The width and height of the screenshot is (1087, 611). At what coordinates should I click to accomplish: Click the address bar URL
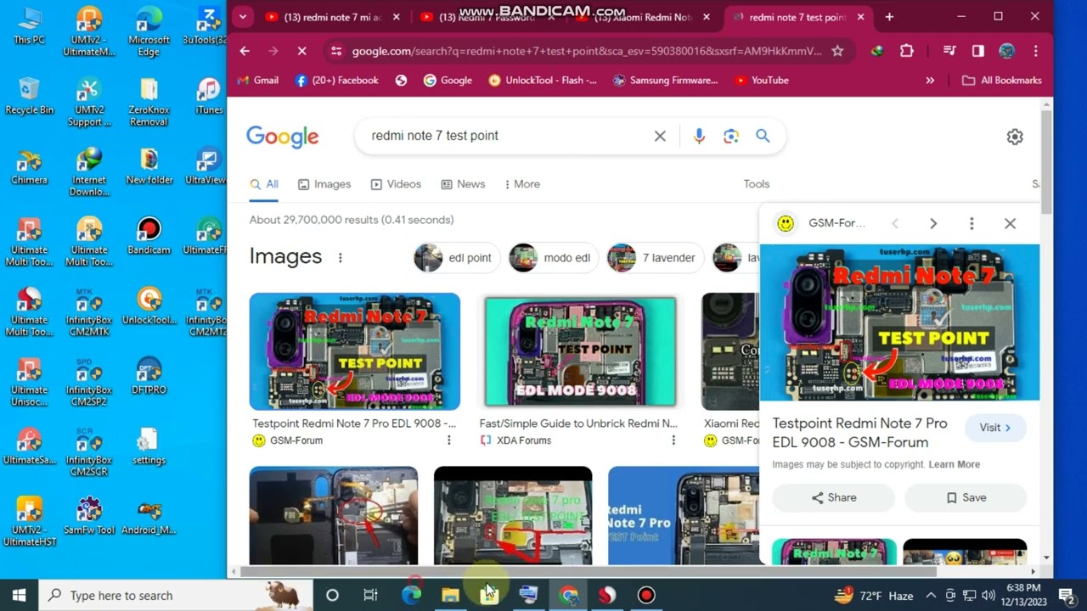tap(586, 51)
